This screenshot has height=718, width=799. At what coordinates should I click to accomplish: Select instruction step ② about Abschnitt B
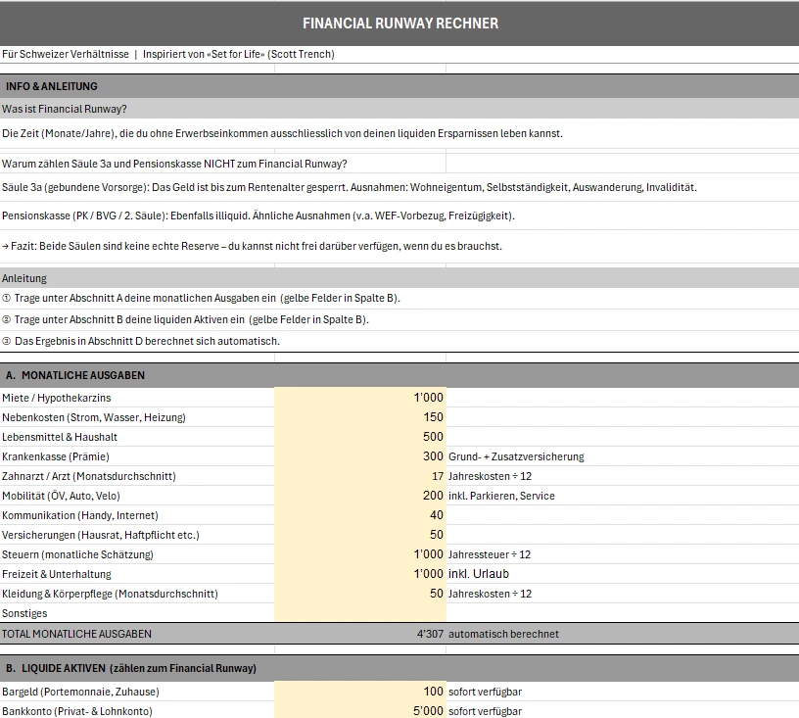[x=185, y=319]
